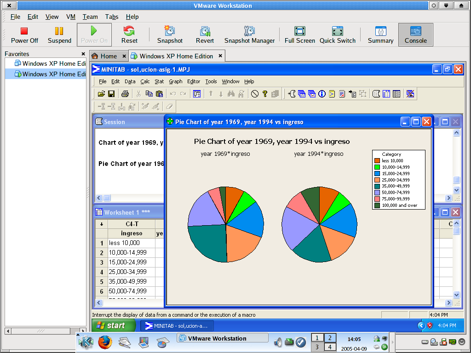Image resolution: width=471 pixels, height=353 pixels.
Task: Close the Windows XP Home Edition tab
Action: pyautogui.click(x=220, y=56)
